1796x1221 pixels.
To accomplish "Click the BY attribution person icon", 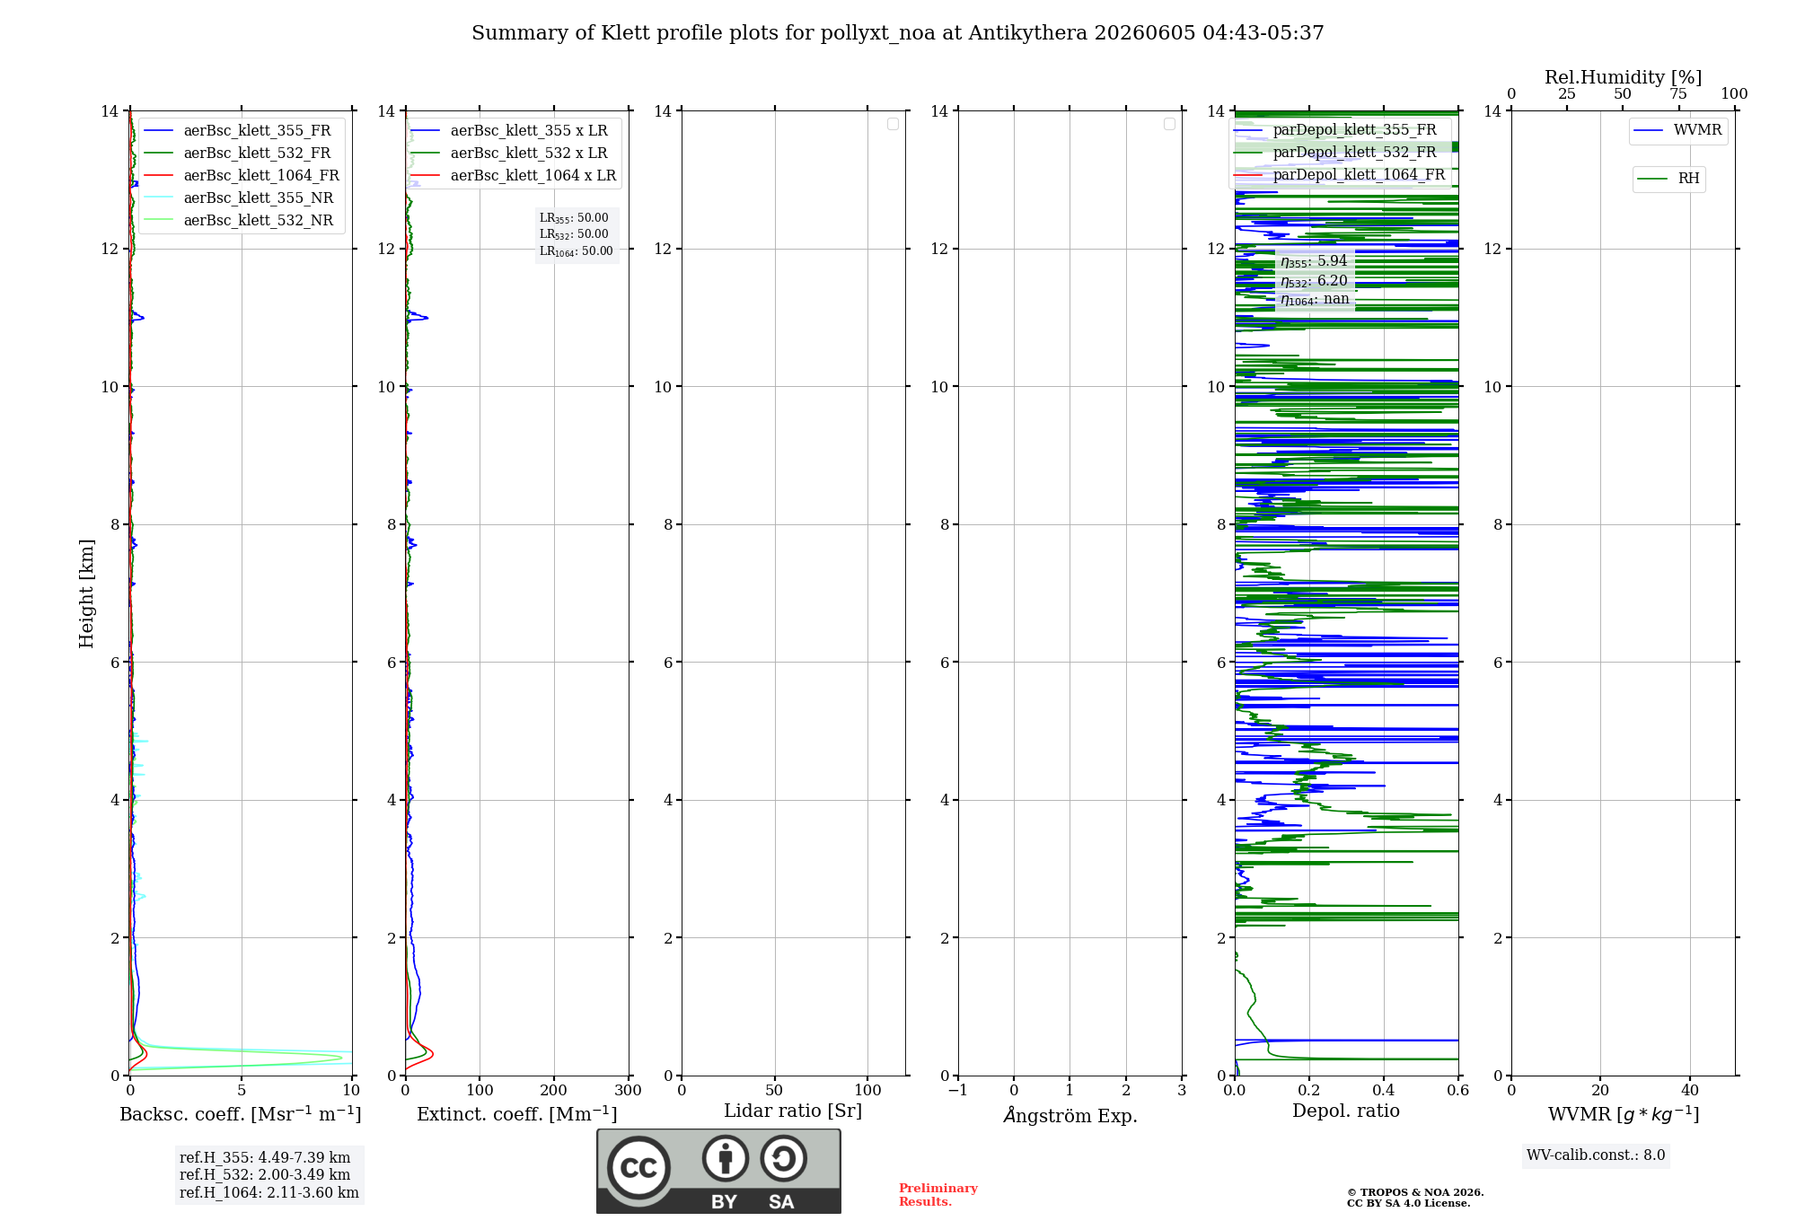I will pos(726,1158).
